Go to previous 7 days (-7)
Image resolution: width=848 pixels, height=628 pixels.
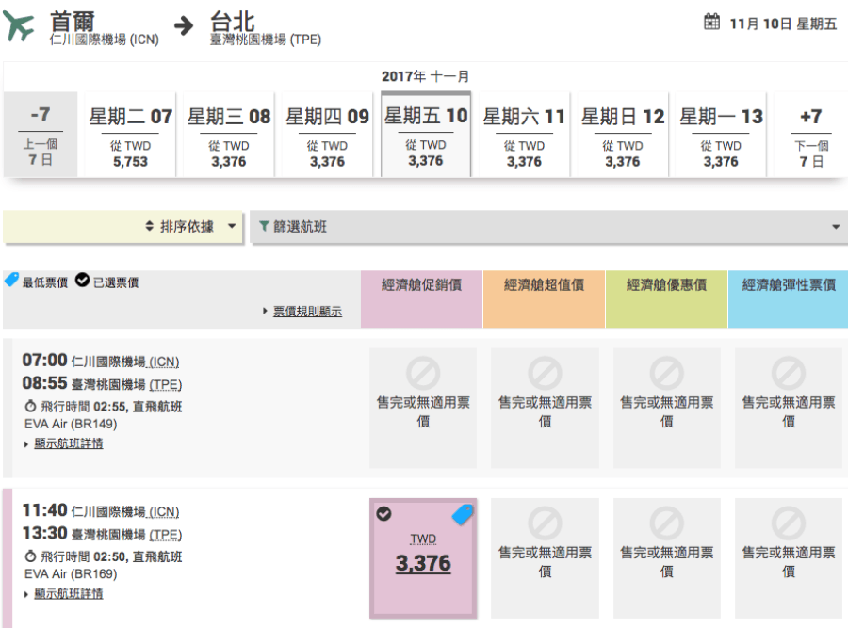41,135
